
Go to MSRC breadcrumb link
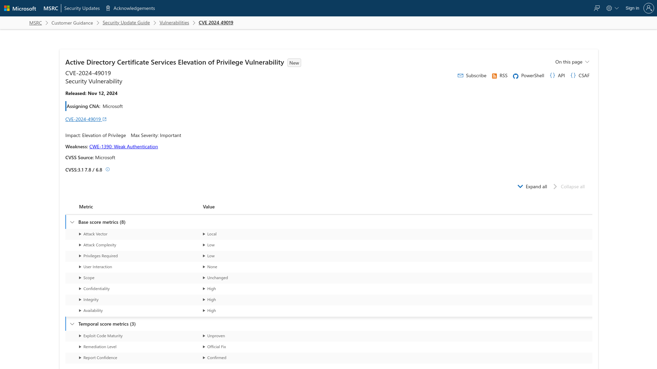(36, 23)
